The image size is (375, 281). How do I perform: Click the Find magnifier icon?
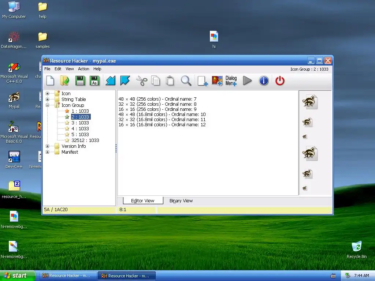pos(186,80)
